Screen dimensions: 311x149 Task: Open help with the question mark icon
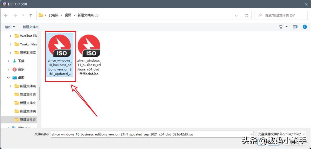[x=305, y=27]
